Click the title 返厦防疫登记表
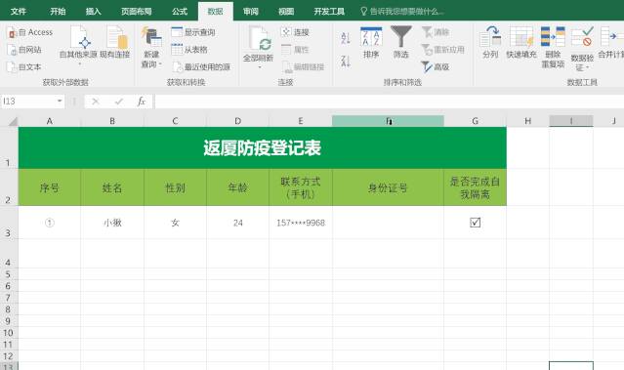 coord(263,147)
